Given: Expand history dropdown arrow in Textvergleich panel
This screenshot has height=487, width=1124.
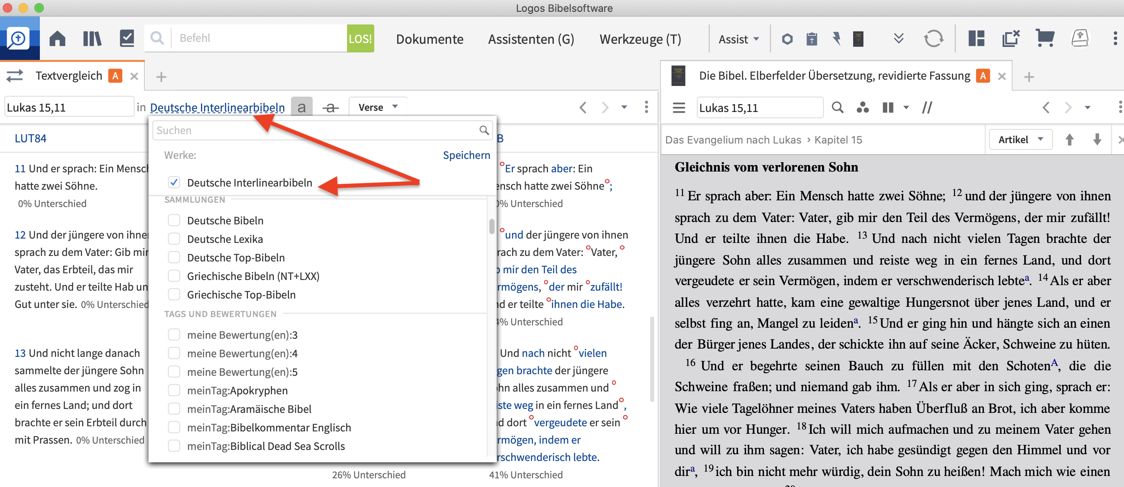Looking at the screenshot, I should point(624,107).
